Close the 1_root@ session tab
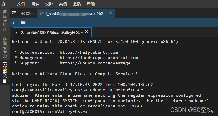This screenshot has height=116, width=218. pos(110,13)
